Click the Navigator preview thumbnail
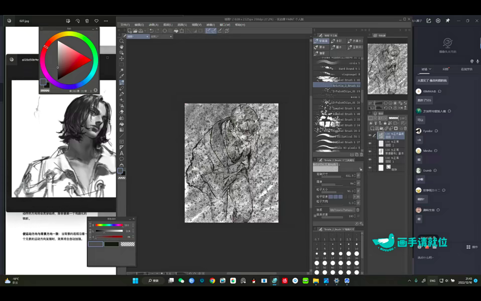This screenshot has width=481, height=301. coord(388,69)
